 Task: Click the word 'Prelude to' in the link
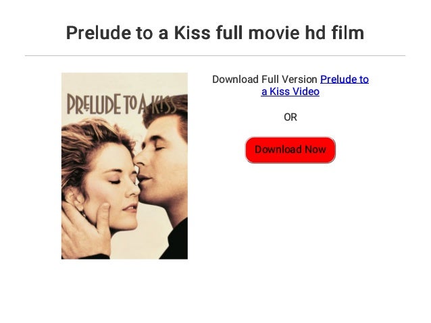pos(345,80)
